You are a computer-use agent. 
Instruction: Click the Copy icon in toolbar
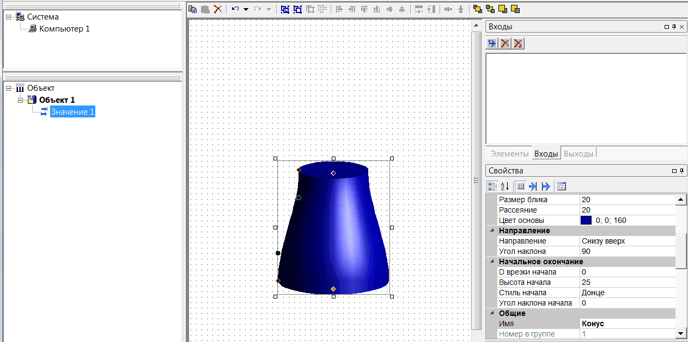pyautogui.click(x=192, y=9)
